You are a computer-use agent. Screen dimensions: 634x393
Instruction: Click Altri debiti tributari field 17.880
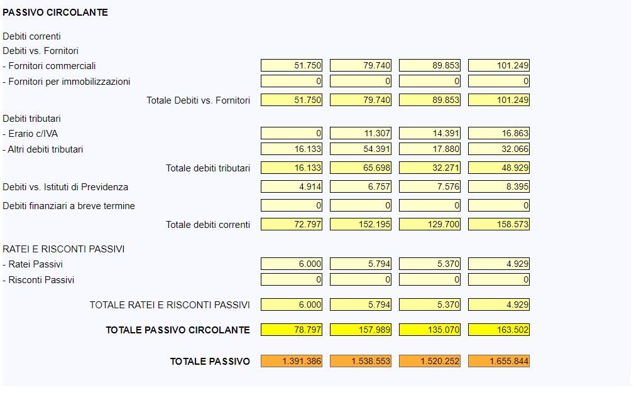430,149
